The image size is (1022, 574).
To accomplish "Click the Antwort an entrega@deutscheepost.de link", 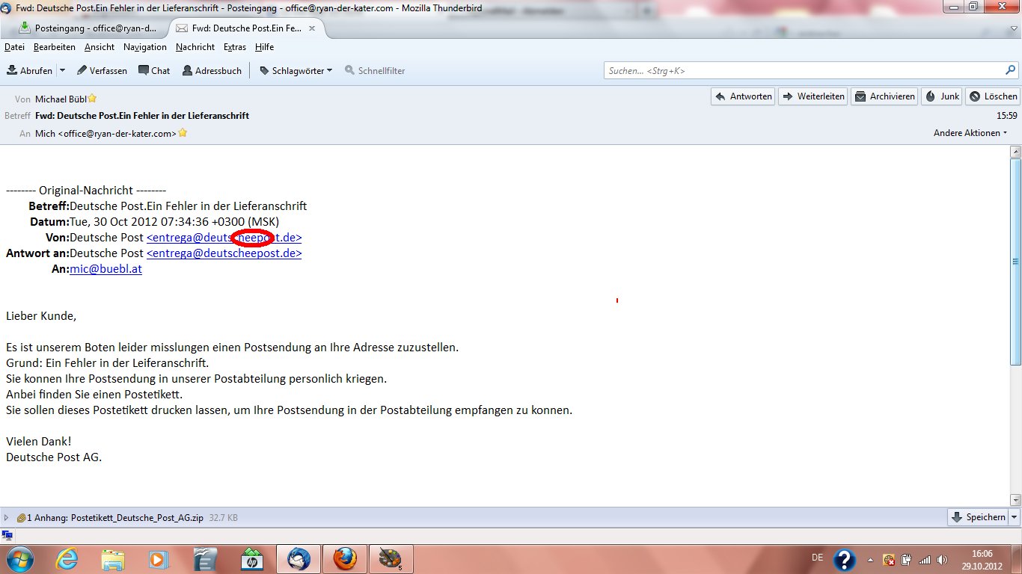I will pyautogui.click(x=224, y=253).
